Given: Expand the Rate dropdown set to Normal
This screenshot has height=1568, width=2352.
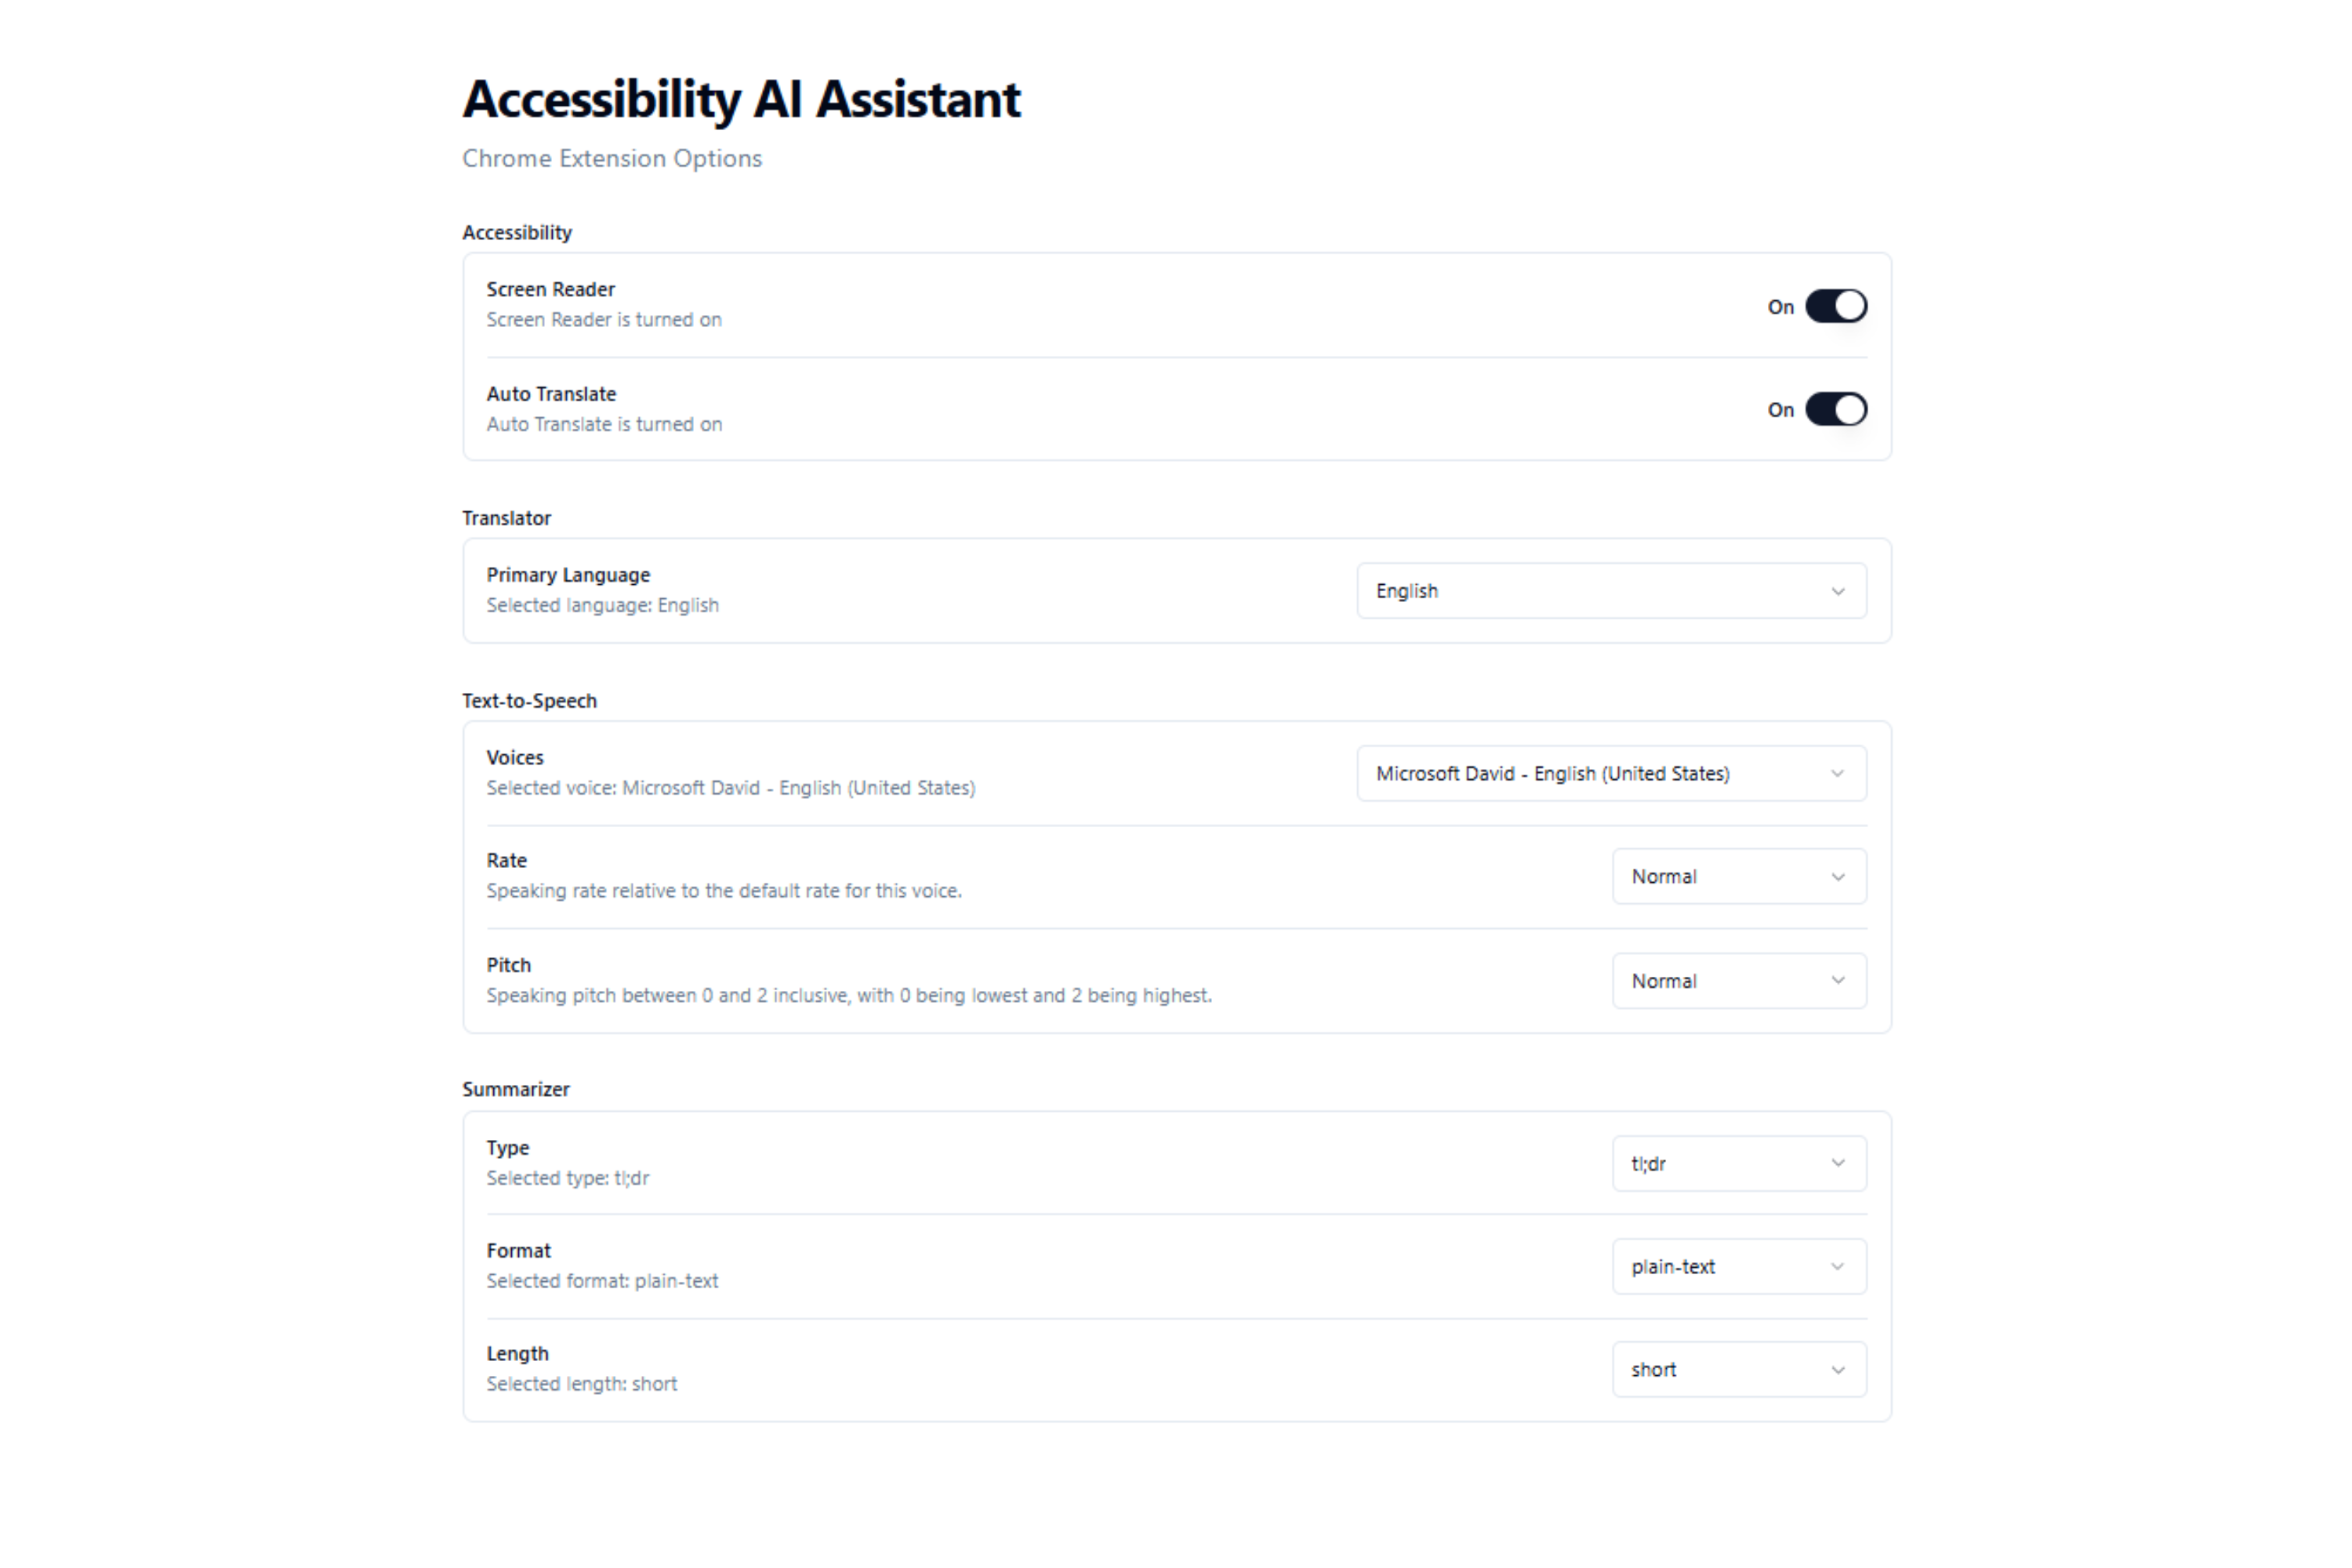Looking at the screenshot, I should 1739,876.
